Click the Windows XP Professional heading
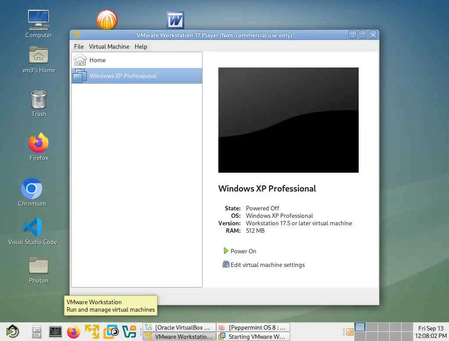The height and width of the screenshot is (341, 449). [267, 188]
